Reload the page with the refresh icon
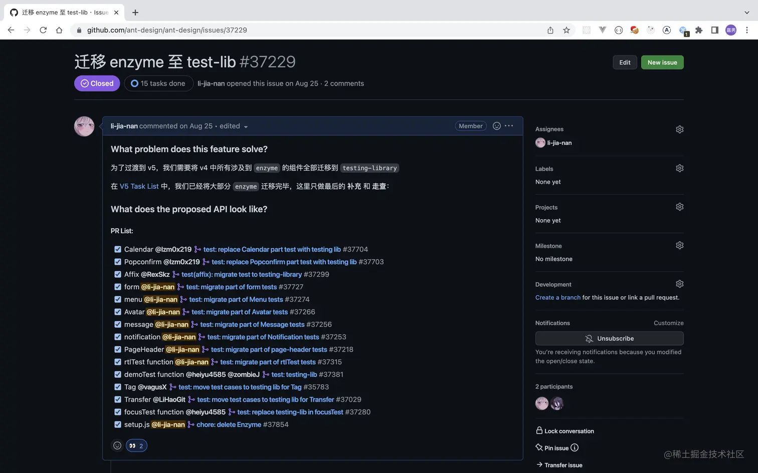Image resolution: width=758 pixels, height=473 pixels. [43, 30]
